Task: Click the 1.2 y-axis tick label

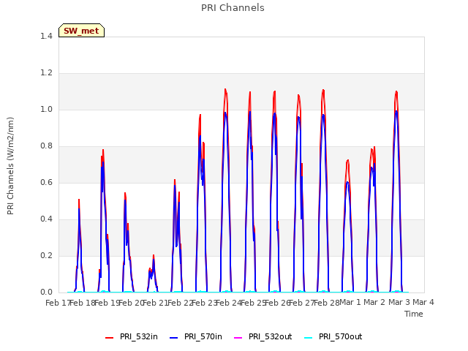Action: 46,72
